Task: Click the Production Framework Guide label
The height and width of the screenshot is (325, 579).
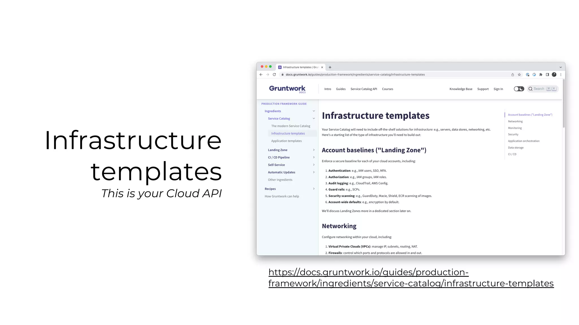Action: pyautogui.click(x=284, y=104)
